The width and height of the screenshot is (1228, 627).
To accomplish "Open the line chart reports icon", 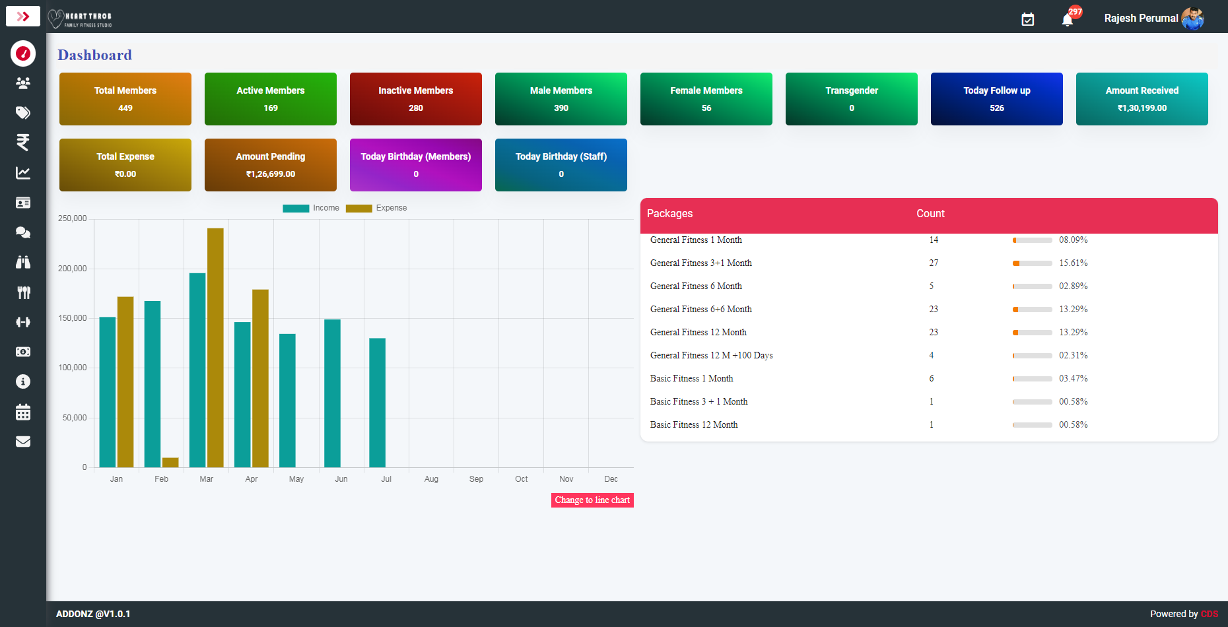I will [x=23, y=173].
